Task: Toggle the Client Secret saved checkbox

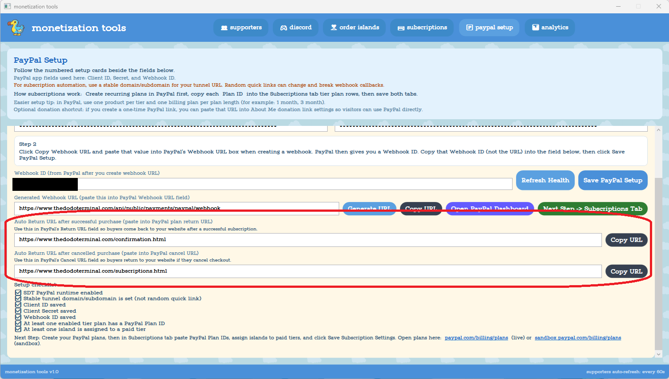Action: click(18, 311)
